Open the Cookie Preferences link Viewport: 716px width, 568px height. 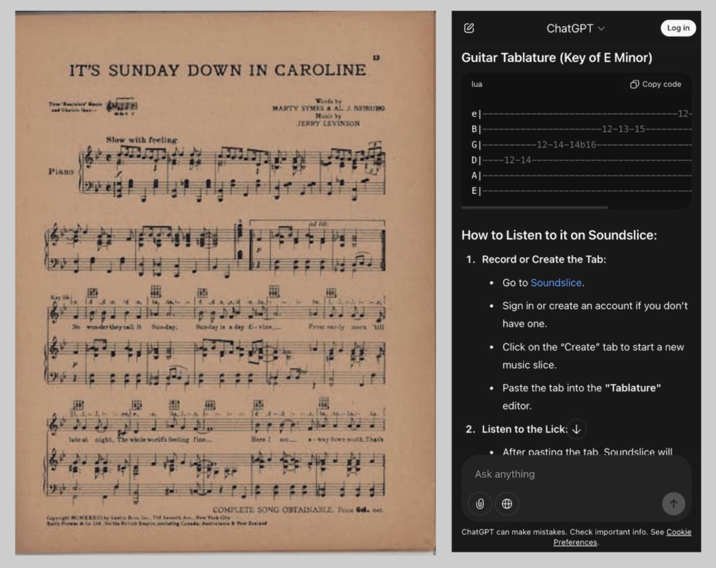click(622, 537)
